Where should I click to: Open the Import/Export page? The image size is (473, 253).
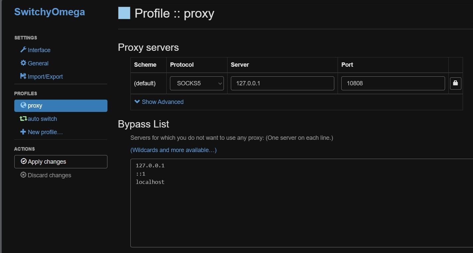(42, 76)
